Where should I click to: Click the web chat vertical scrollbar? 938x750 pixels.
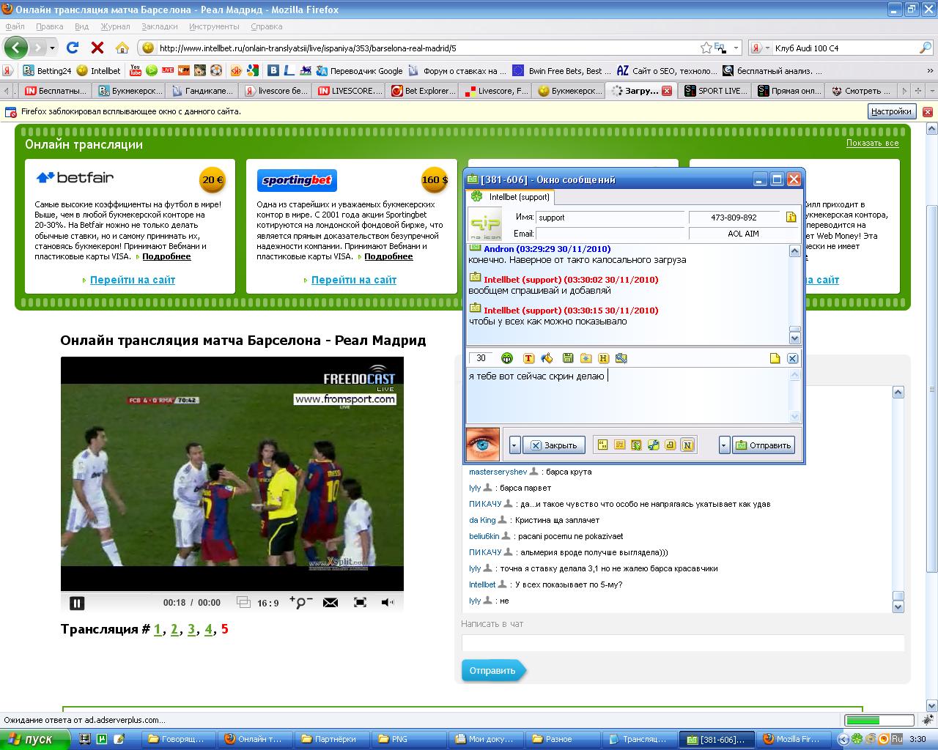pos(898,500)
